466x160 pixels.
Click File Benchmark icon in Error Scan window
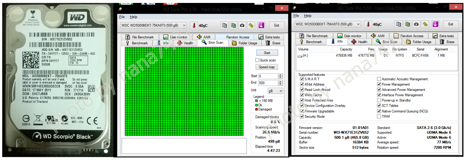click(128, 37)
